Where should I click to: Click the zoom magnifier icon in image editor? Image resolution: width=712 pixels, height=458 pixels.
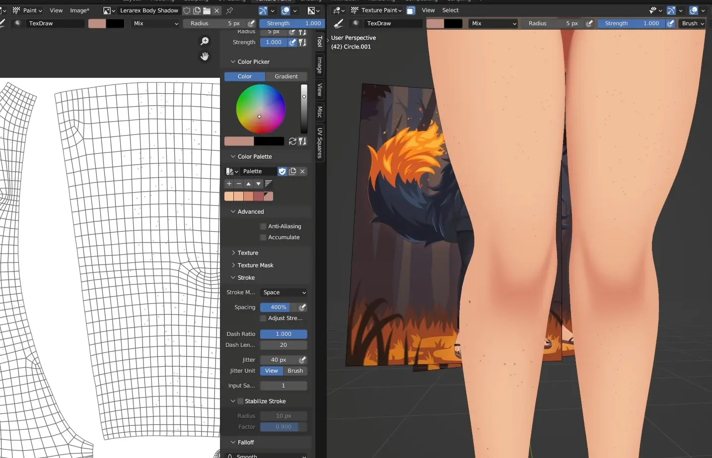click(205, 41)
